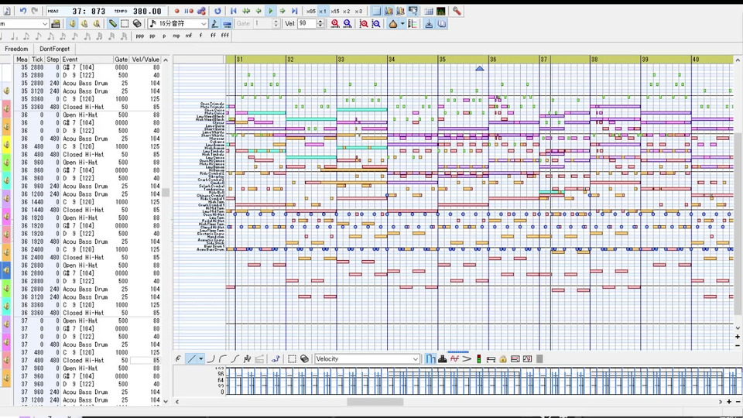The width and height of the screenshot is (743, 418).
Task: Click the Vel/Value column header
Action: pyautogui.click(x=146, y=60)
